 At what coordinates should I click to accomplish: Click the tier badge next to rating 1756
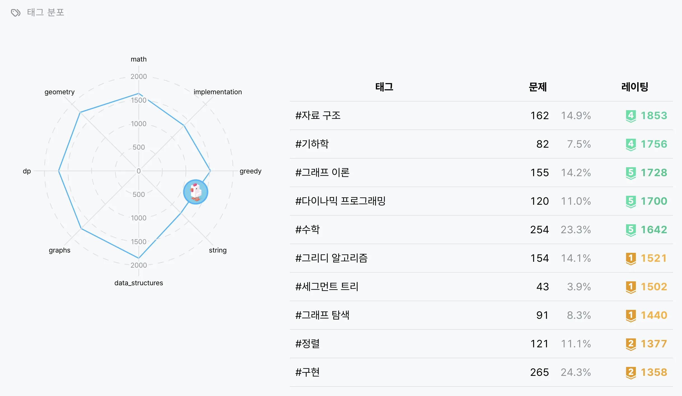(x=631, y=144)
